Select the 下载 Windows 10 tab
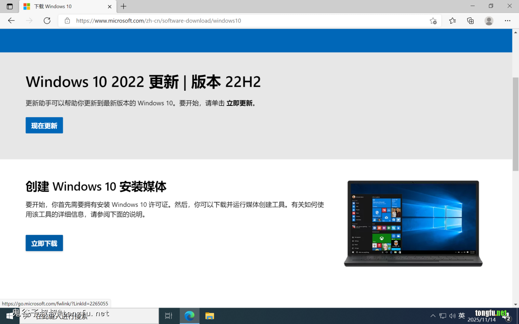The width and height of the screenshot is (519, 324). (x=65, y=6)
